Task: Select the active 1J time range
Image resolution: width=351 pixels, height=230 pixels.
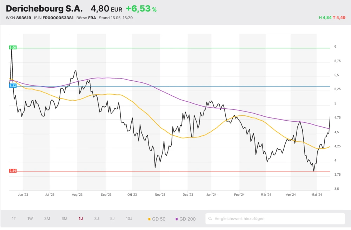Action: click(x=81, y=218)
